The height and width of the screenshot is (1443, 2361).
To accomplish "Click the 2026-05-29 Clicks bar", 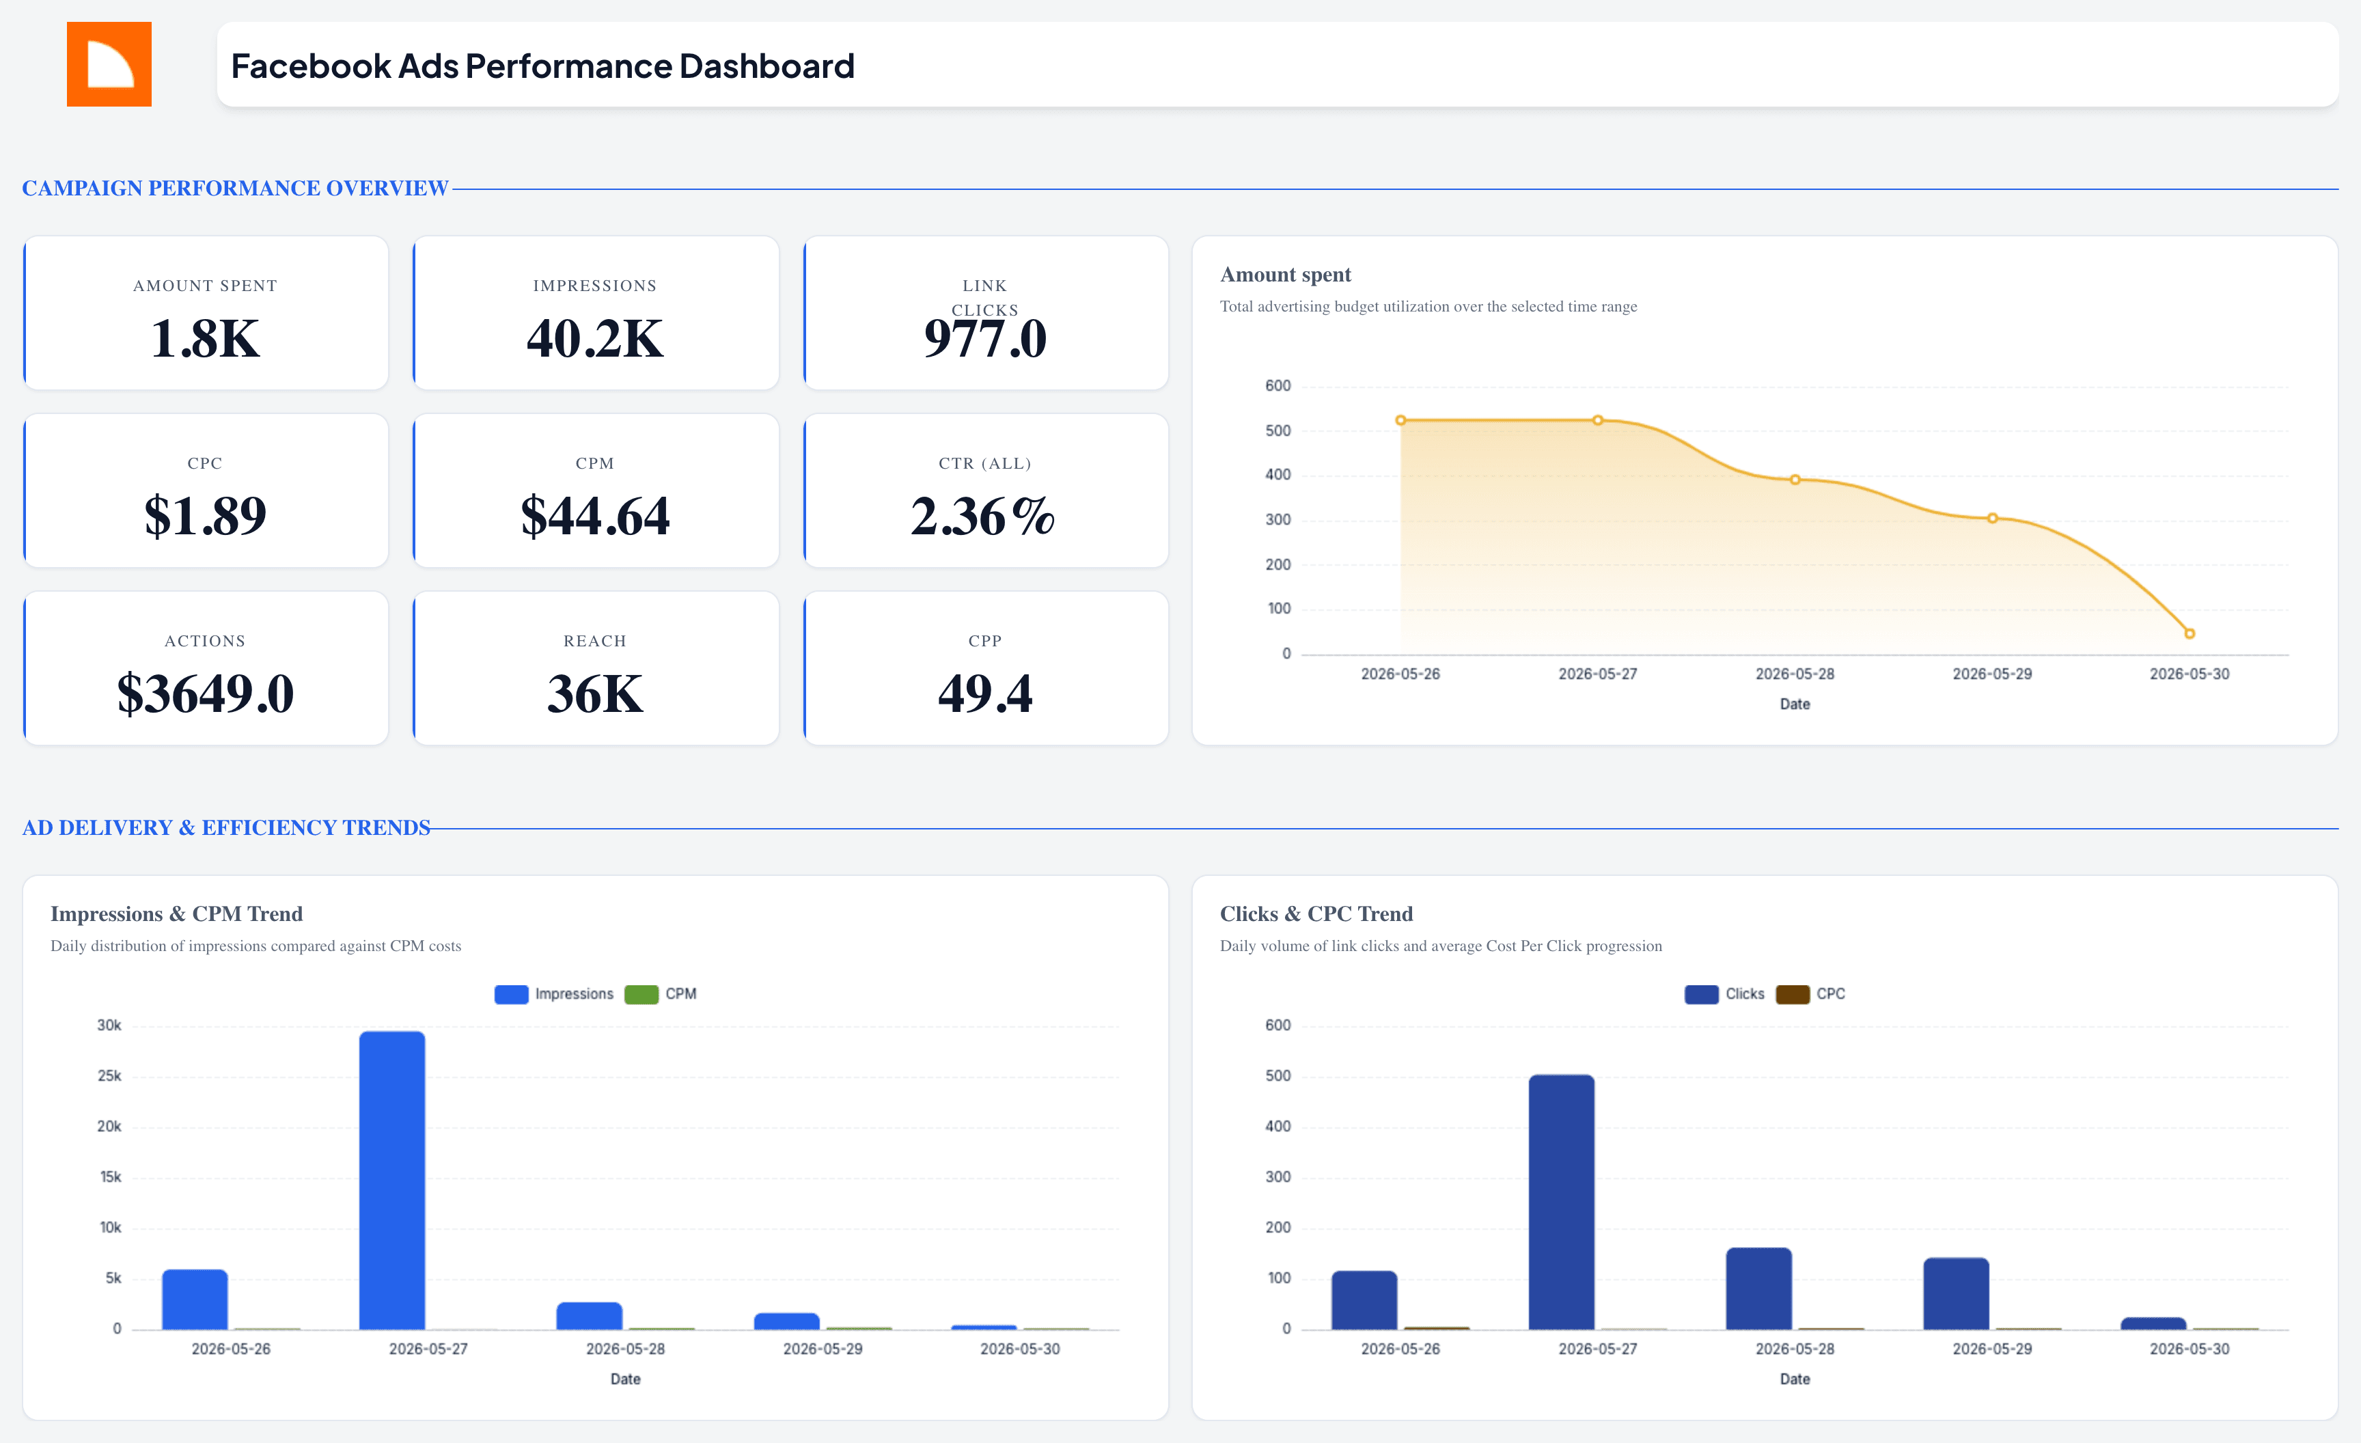I will pyautogui.click(x=1957, y=1295).
